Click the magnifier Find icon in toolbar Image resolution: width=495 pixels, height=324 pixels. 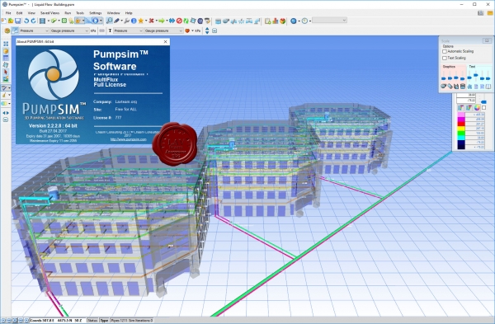point(109,21)
